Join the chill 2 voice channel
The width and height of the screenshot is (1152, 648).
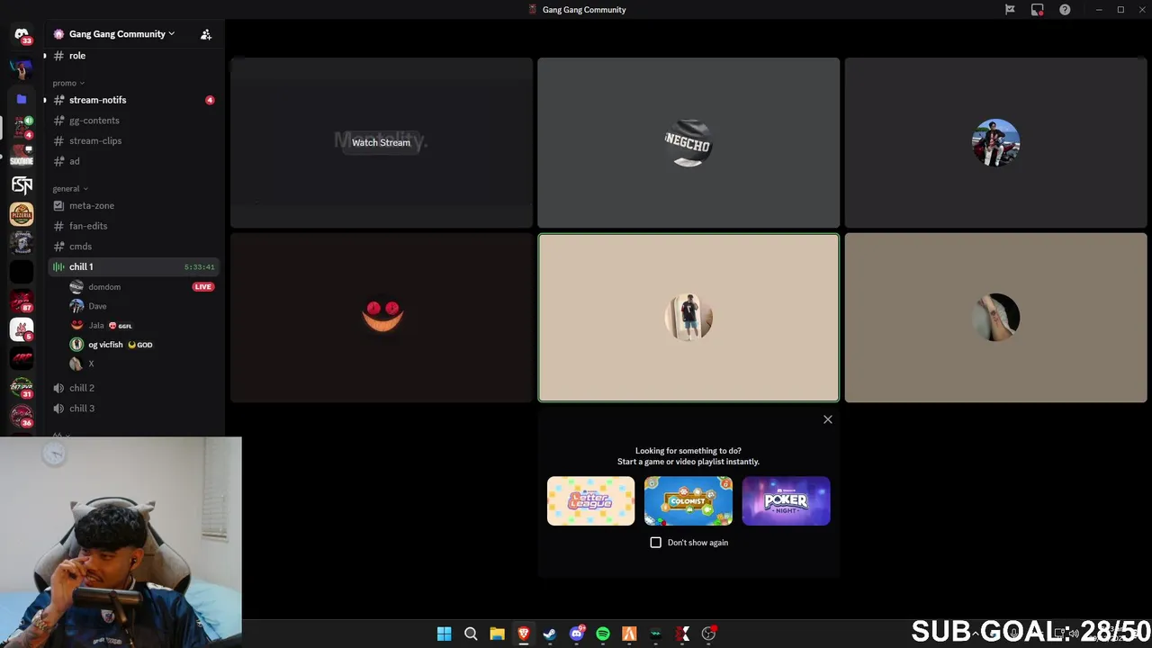point(133,388)
